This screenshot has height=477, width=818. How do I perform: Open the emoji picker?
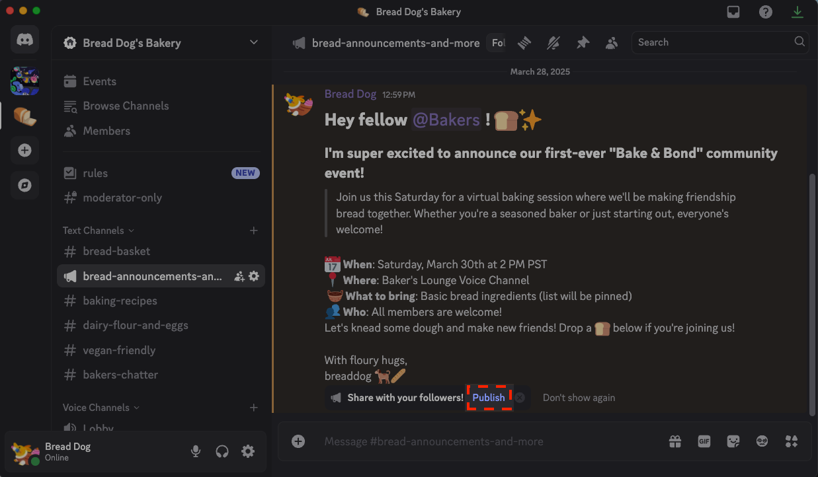[x=762, y=441]
